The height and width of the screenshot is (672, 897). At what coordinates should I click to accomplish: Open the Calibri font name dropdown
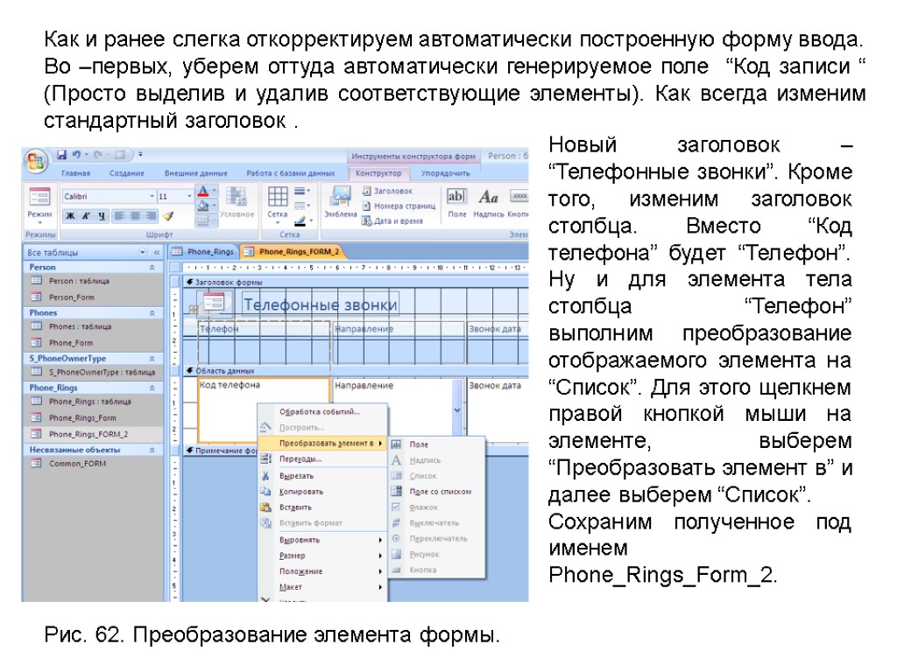point(152,197)
